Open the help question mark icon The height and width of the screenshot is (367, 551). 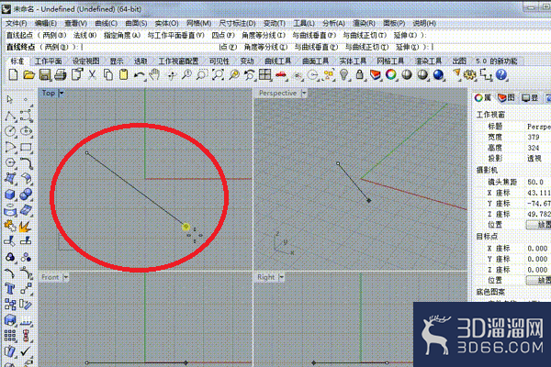coord(501,74)
